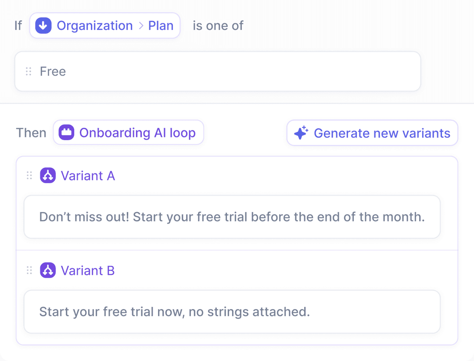The width and height of the screenshot is (474, 361).
Task: Click the sparkle icon inside Generate new variants
Action: tap(301, 132)
